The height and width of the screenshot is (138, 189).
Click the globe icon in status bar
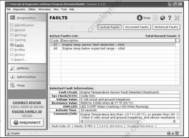coord(169,133)
